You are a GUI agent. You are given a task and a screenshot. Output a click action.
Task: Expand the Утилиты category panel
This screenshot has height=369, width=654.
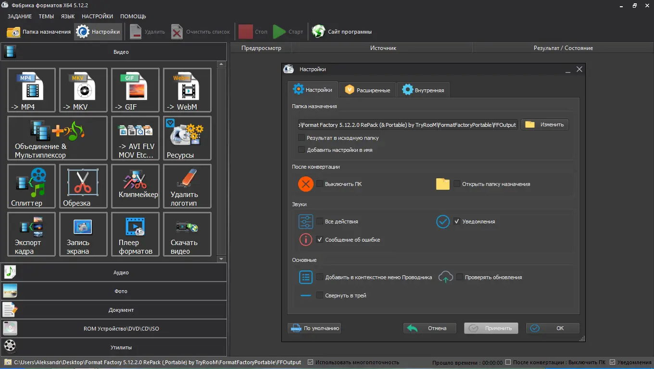113,347
